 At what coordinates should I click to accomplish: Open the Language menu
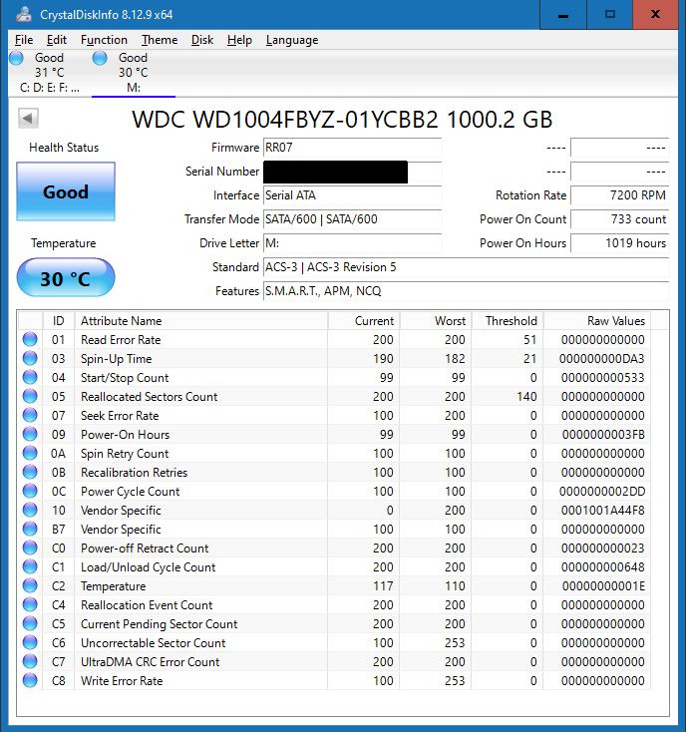(292, 40)
